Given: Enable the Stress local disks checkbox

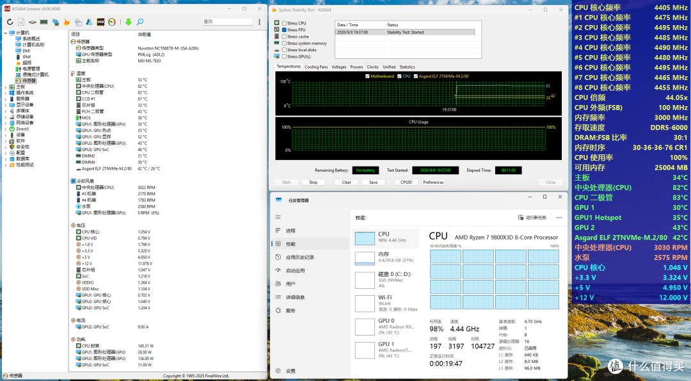Looking at the screenshot, I should (284, 50).
